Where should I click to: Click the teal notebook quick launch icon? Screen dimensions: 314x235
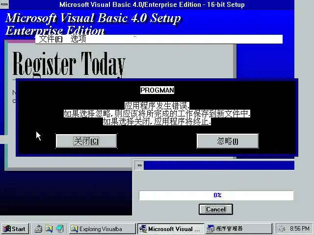60,229
